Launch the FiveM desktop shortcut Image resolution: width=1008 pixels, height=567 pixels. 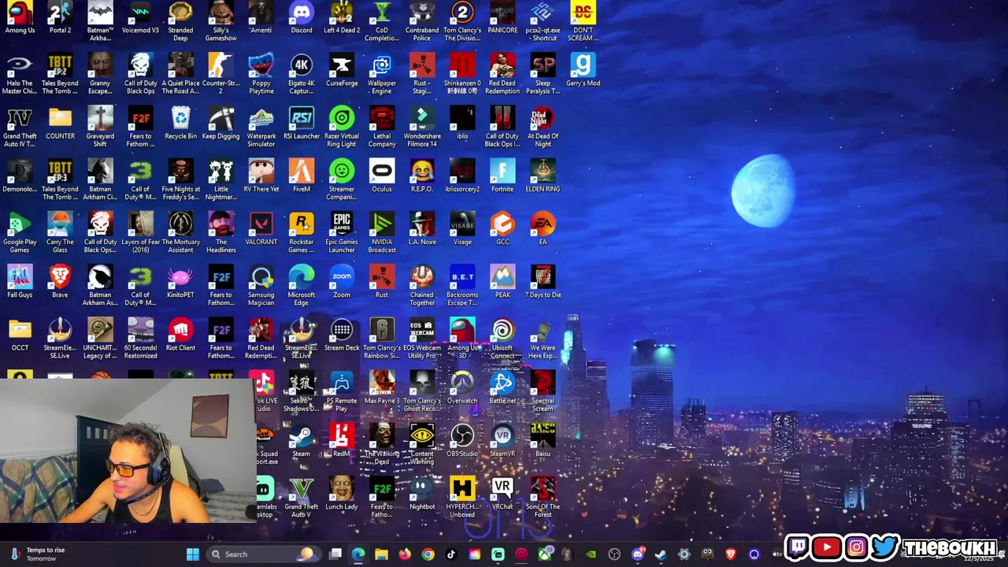coord(301,176)
